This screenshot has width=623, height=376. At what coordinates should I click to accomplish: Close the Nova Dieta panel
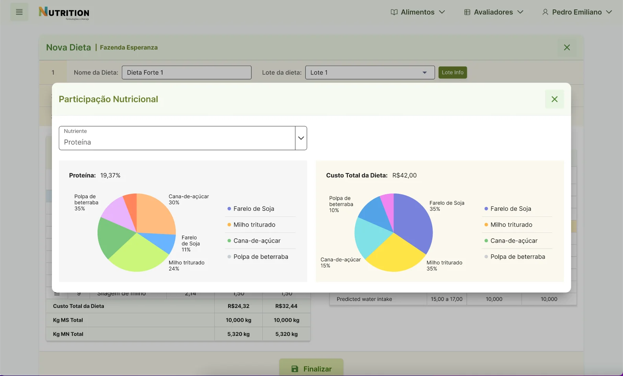click(x=567, y=48)
